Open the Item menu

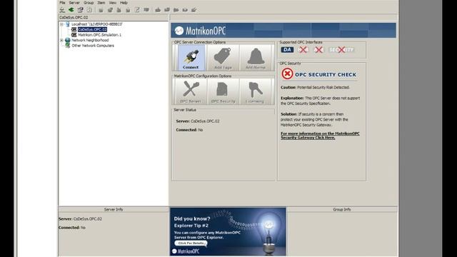click(101, 3)
